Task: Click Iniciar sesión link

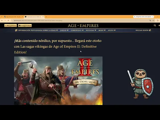Action: [142, 30]
